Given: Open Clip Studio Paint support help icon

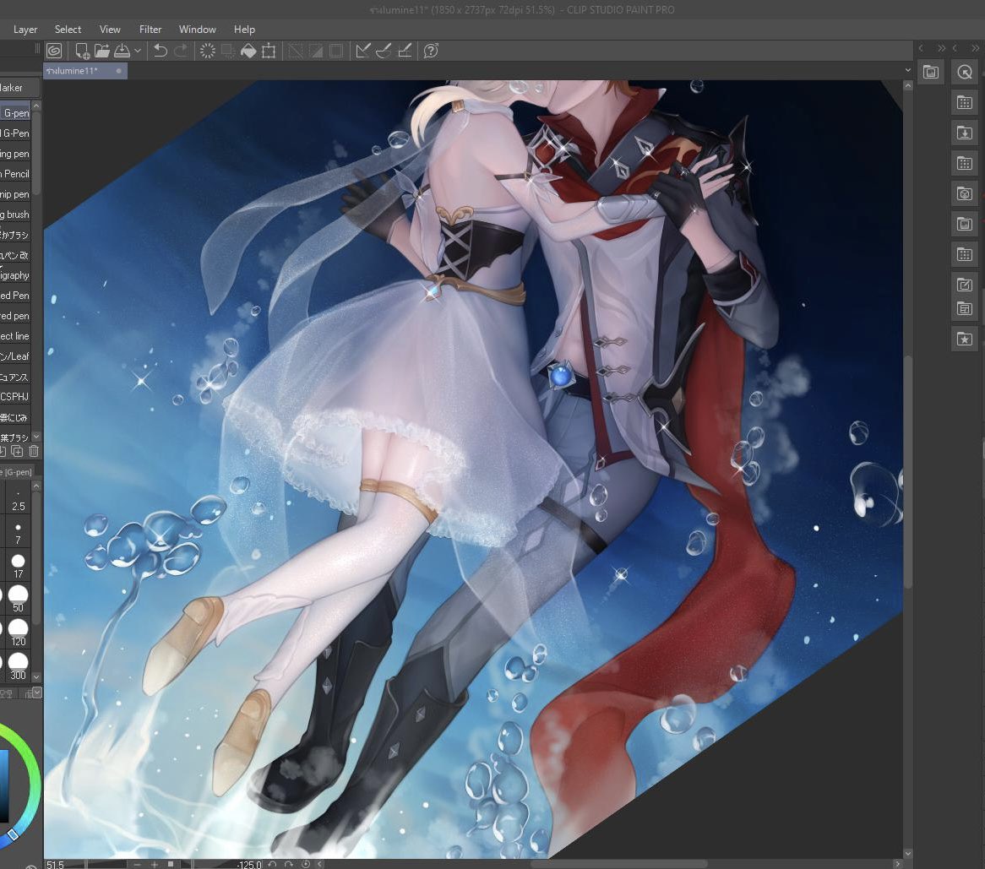Looking at the screenshot, I should tap(431, 51).
